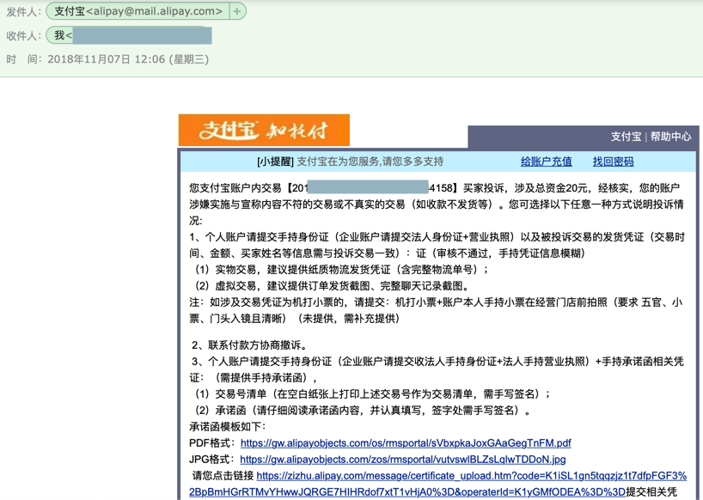Click the 支付宝 link in header bar
Screen dimensions: 703x500
point(626,137)
